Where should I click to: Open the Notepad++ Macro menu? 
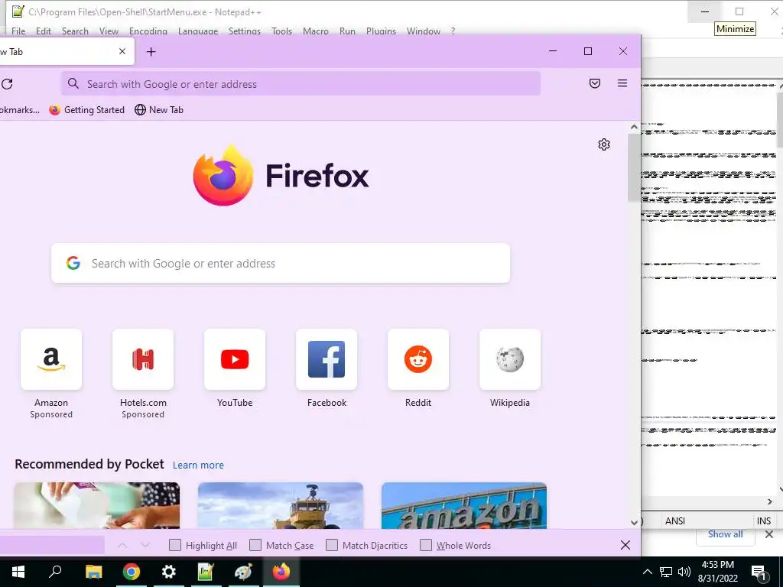pos(316,31)
